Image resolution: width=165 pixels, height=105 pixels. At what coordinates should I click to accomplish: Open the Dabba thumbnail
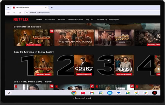pyautogui.click(x=114, y=87)
